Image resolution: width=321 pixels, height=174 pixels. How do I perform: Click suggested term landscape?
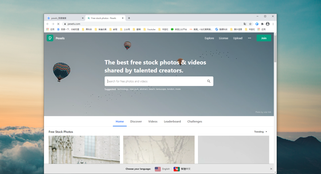tap(161, 89)
